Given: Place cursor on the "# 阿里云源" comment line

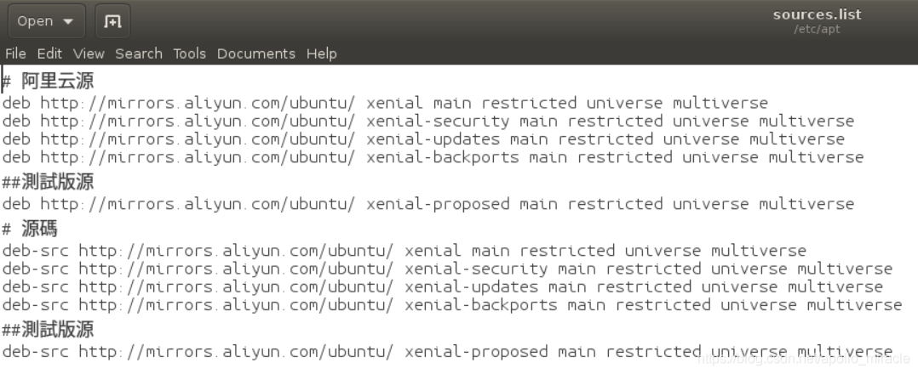Looking at the screenshot, I should coord(51,82).
